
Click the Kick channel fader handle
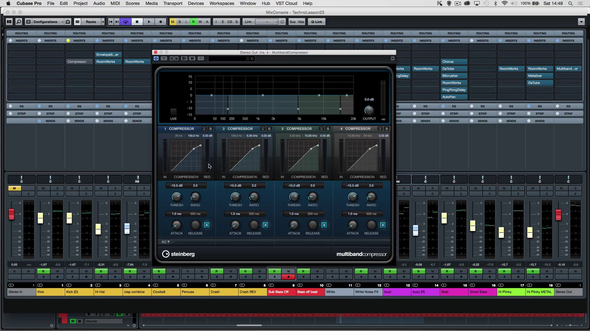pyautogui.click(x=41, y=218)
